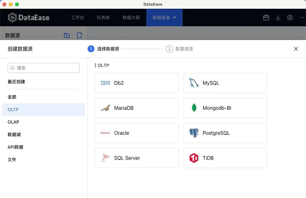Filter by the OLAP category
Image resolution: width=306 pixels, height=198 pixels.
(x=13, y=122)
